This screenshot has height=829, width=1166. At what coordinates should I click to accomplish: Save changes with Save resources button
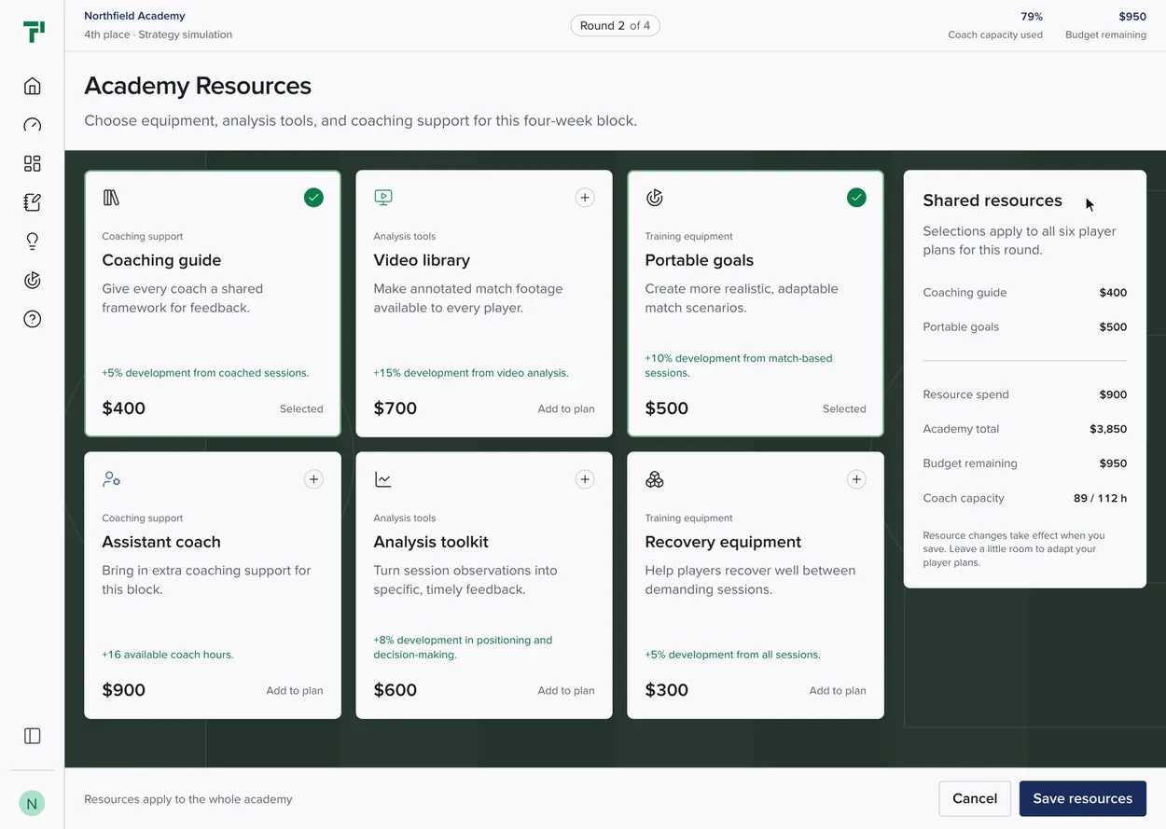[1083, 798]
